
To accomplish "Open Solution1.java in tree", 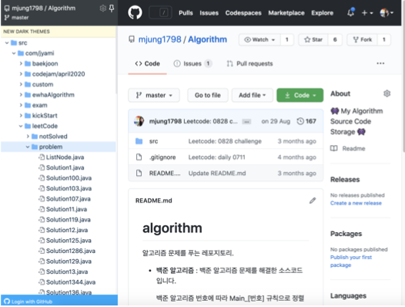I will tap(65, 167).
